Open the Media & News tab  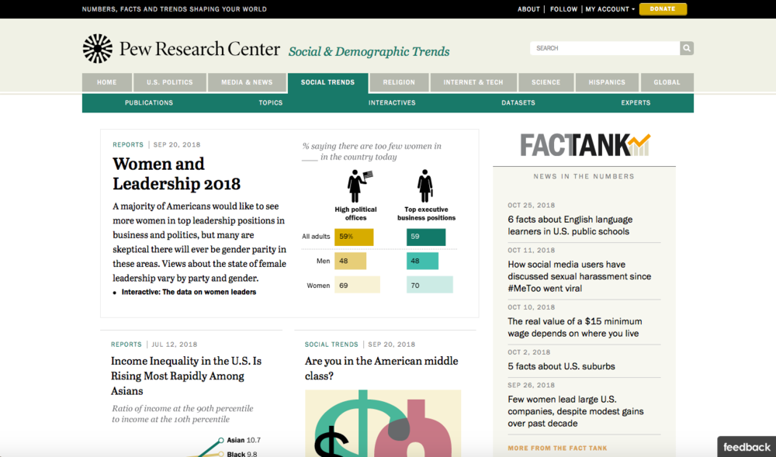pos(247,82)
